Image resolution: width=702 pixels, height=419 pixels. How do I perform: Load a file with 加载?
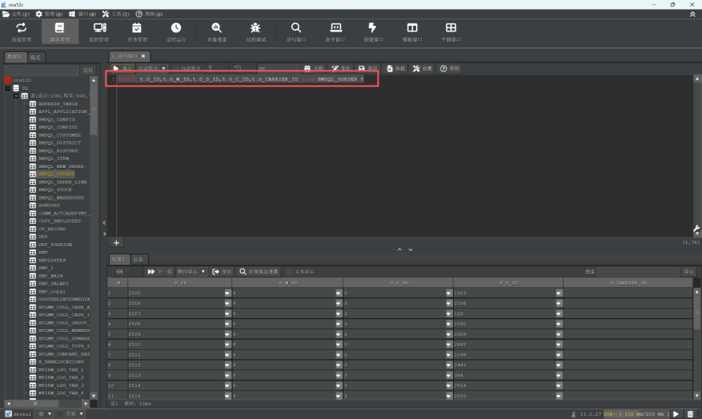pyautogui.click(x=395, y=68)
